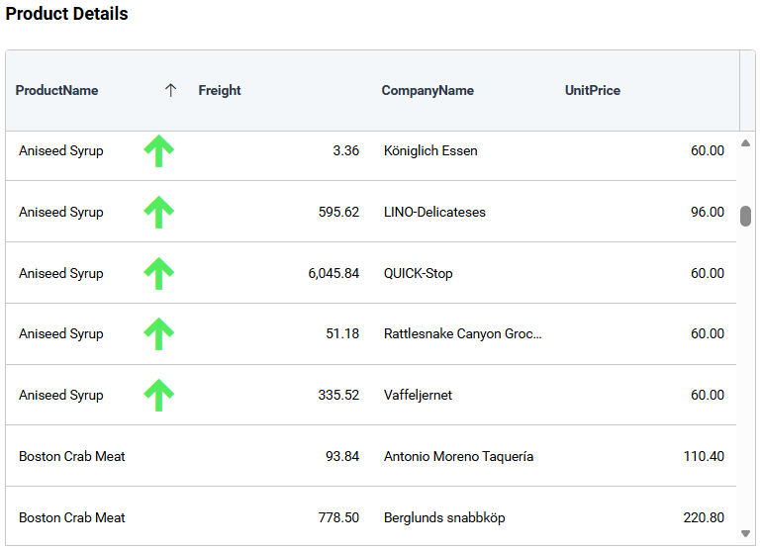Select the Berglunds snabbköp company cell

point(444,517)
